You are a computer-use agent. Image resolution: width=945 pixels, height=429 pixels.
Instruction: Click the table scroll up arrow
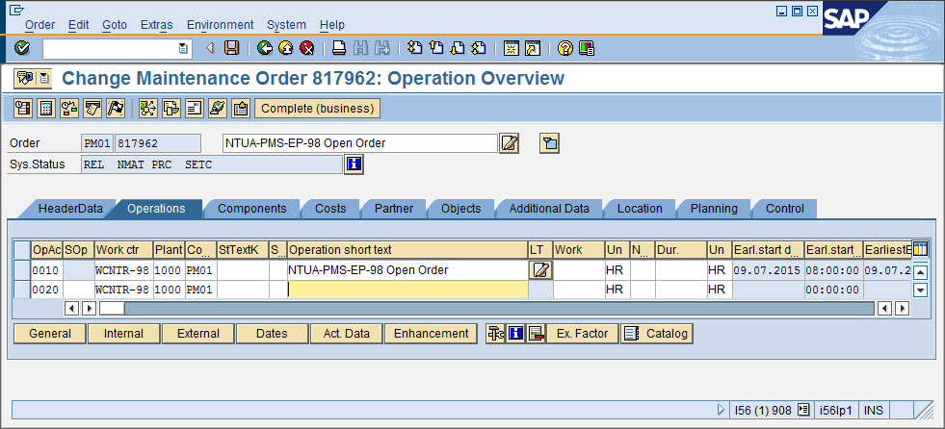click(920, 272)
